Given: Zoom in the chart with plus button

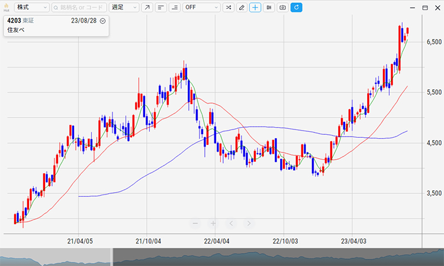Looking at the screenshot, I should [213, 223].
